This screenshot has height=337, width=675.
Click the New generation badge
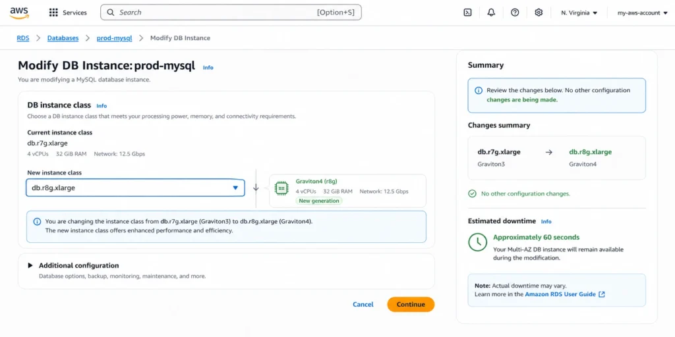[x=319, y=201]
